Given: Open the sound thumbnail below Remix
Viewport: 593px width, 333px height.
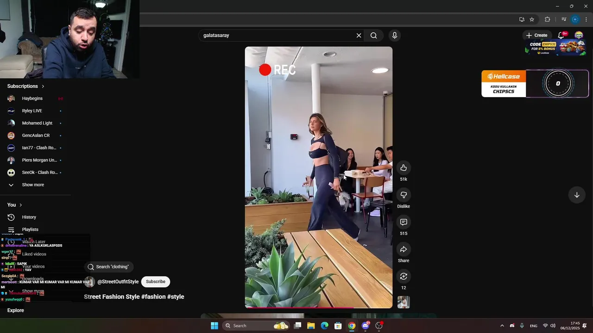Looking at the screenshot, I should [404, 302].
